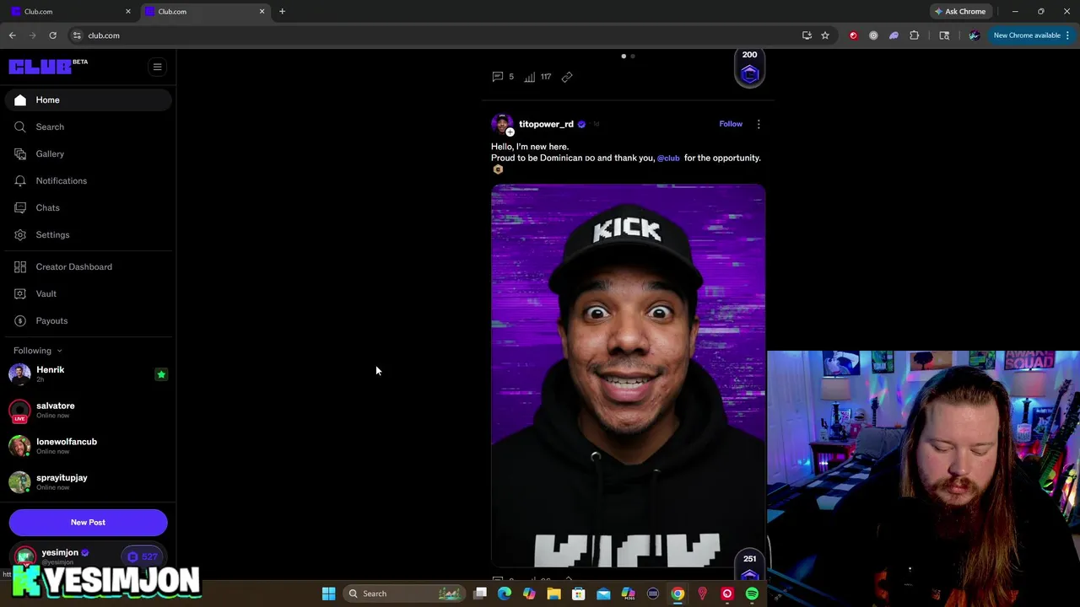Image resolution: width=1080 pixels, height=607 pixels.
Task: Click the Club BETA logo
Action: [48, 67]
